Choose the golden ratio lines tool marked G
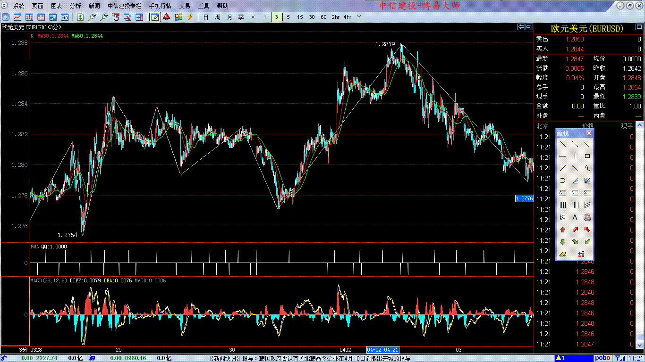The width and height of the screenshot is (645, 362). 562,193
